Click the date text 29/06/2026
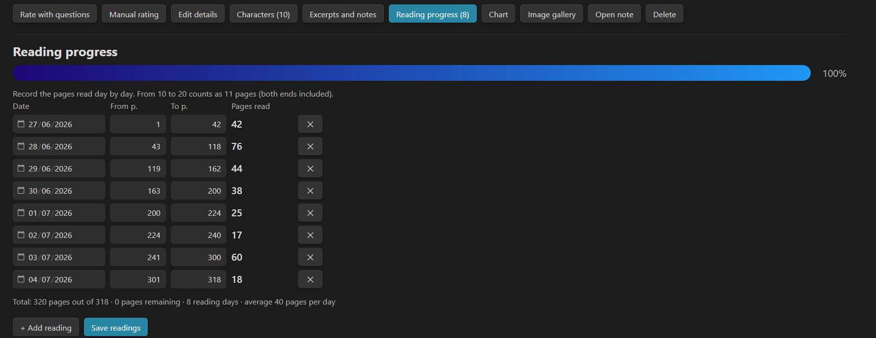876x338 pixels. click(x=50, y=169)
